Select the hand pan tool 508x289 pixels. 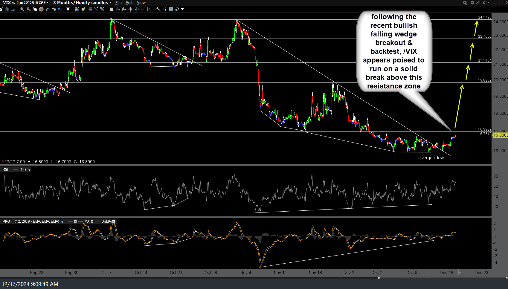point(35,9)
